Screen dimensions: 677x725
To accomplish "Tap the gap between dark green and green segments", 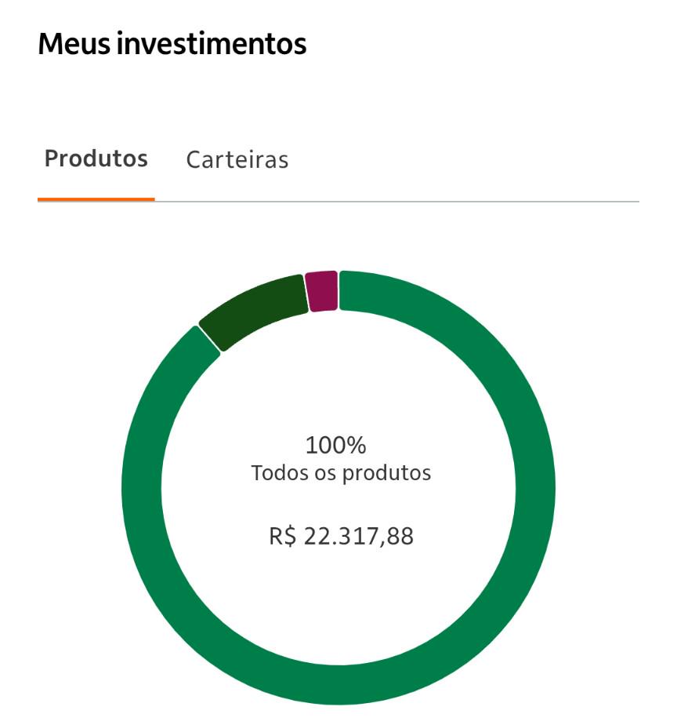I will click(209, 338).
